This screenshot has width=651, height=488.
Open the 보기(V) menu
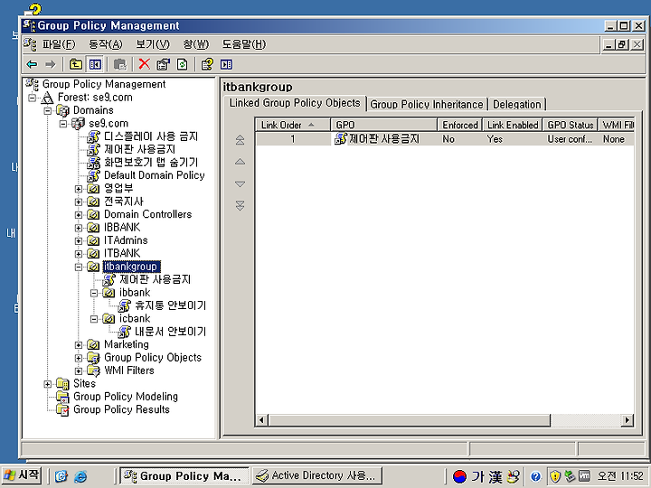(153, 44)
